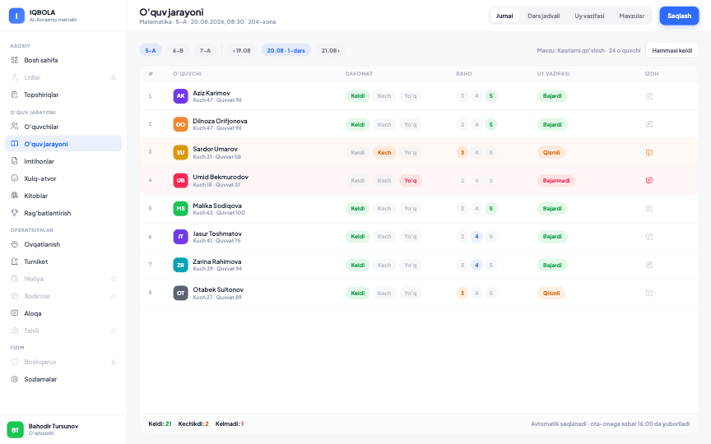Click the Keldi: 21 summary text
Image resolution: width=711 pixels, height=444 pixels.
pos(160,423)
